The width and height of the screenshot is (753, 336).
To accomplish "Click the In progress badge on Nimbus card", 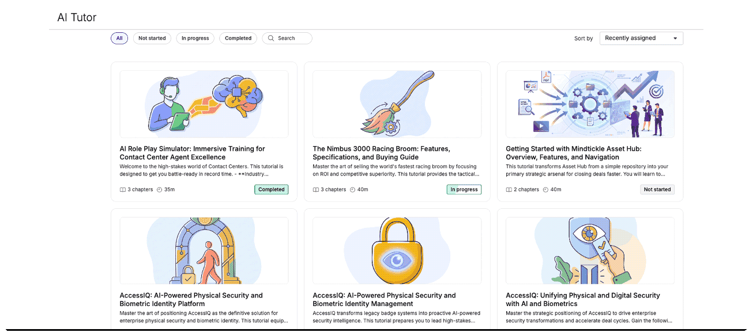I will click(x=464, y=189).
